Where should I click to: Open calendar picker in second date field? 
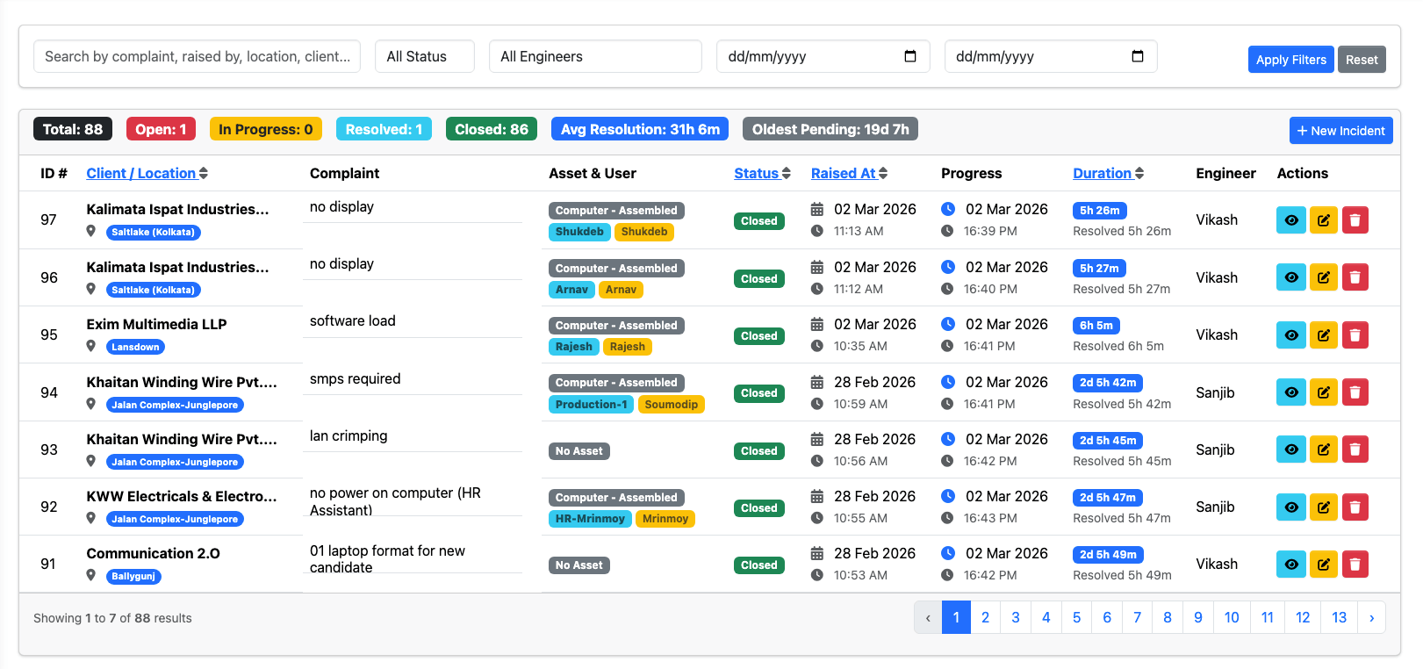click(1138, 56)
